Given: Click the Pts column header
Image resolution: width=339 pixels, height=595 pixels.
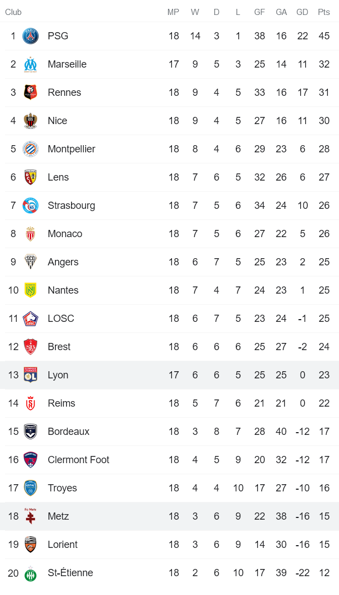Looking at the screenshot, I should click(324, 12).
